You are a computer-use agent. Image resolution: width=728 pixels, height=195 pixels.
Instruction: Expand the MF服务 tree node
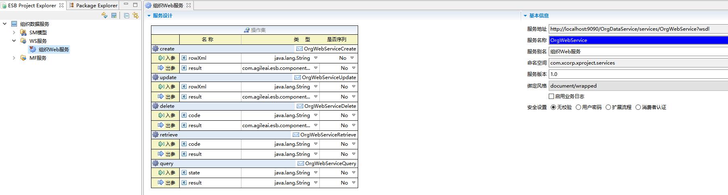tap(14, 58)
